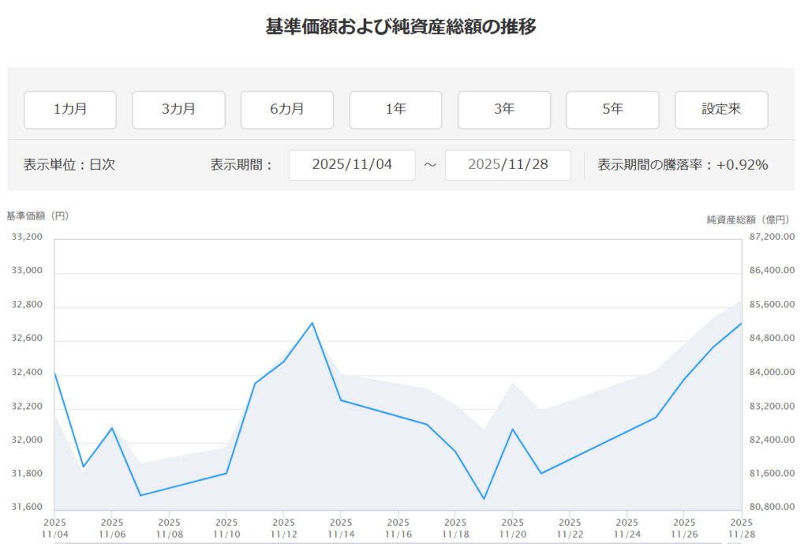The image size is (808, 544).
Task: Switch chart range to 3カ月
Action: click(x=178, y=110)
